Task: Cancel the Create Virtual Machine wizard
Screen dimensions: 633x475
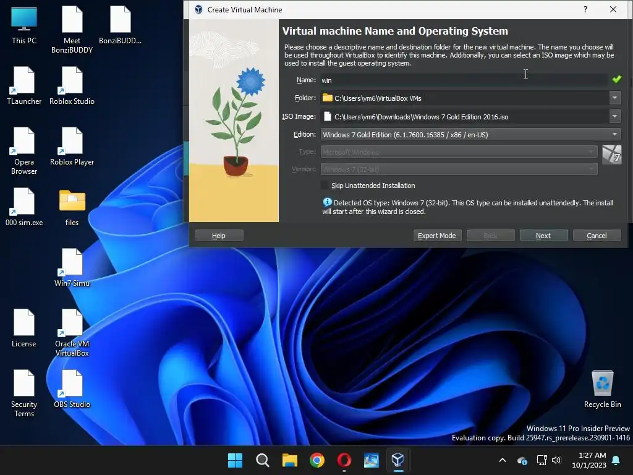Action: (597, 236)
